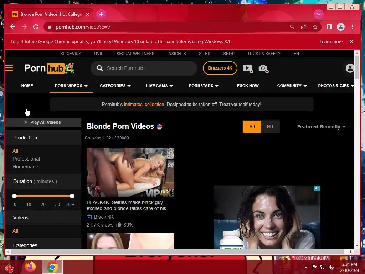This screenshot has width=365, height=274.
Task: Open UVIU in the top bar
Action: [x=99, y=54]
